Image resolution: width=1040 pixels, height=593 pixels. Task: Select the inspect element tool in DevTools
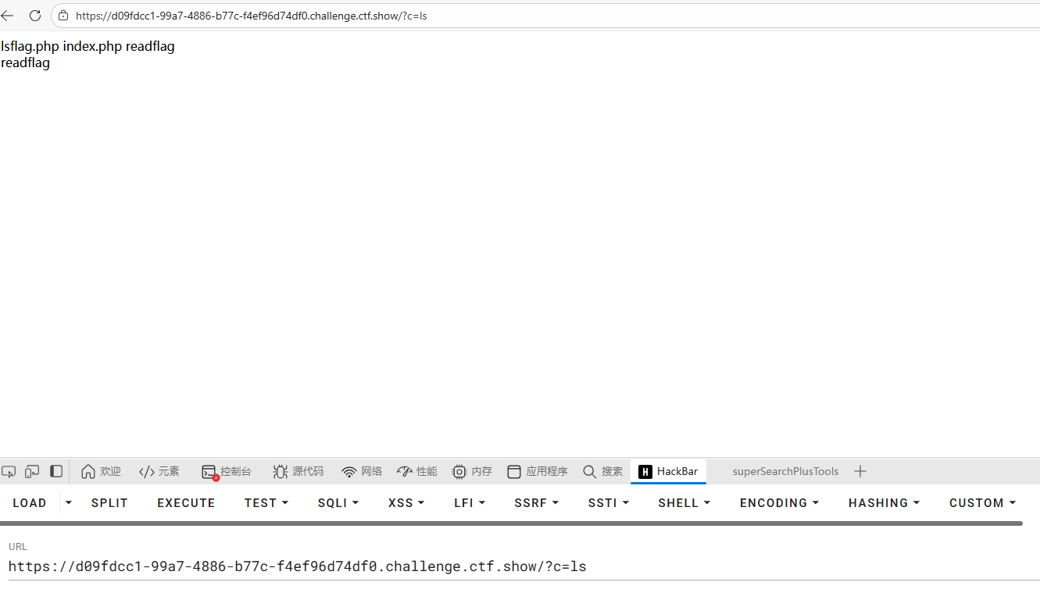click(x=9, y=471)
